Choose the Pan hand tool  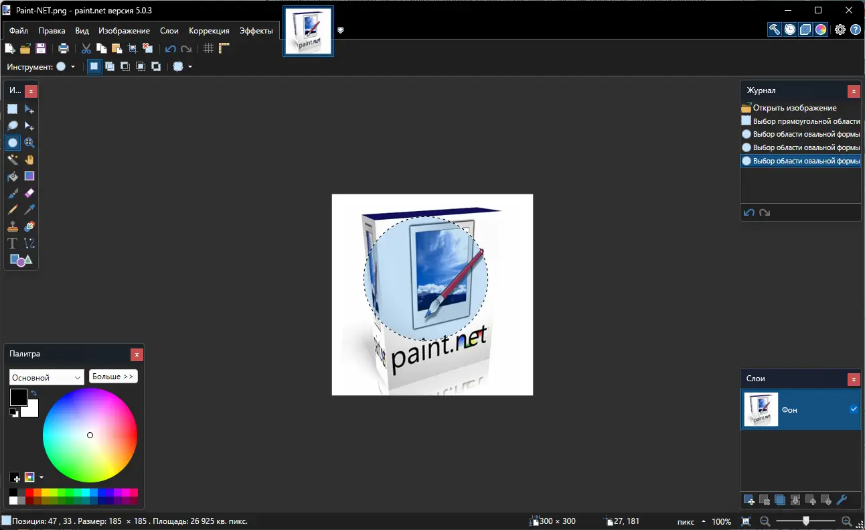click(29, 159)
